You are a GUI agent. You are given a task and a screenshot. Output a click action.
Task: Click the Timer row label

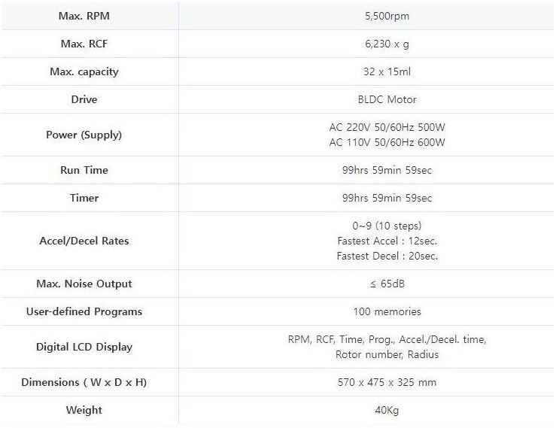point(84,198)
